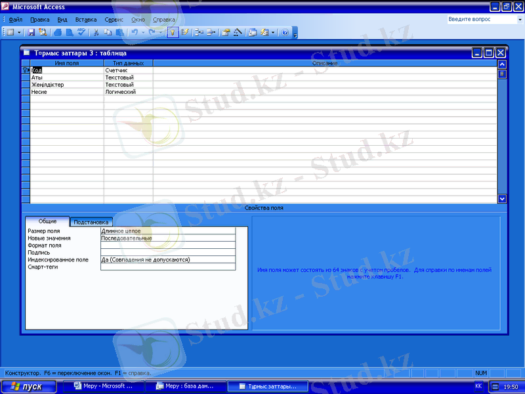Click the 'Описание' column header

(325, 63)
